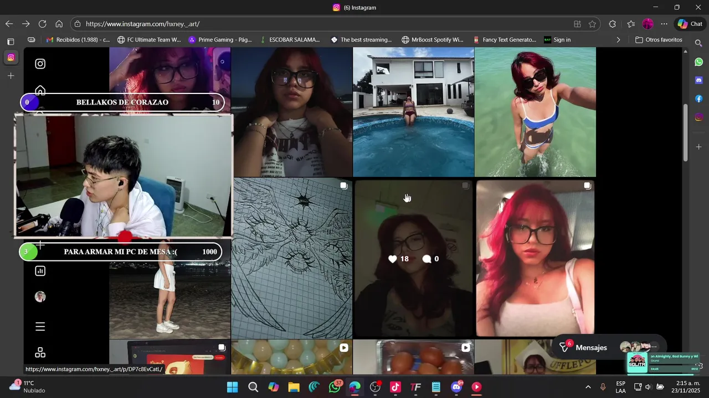Add this page to favorites star icon
This screenshot has width=709, height=398.
click(x=592, y=24)
